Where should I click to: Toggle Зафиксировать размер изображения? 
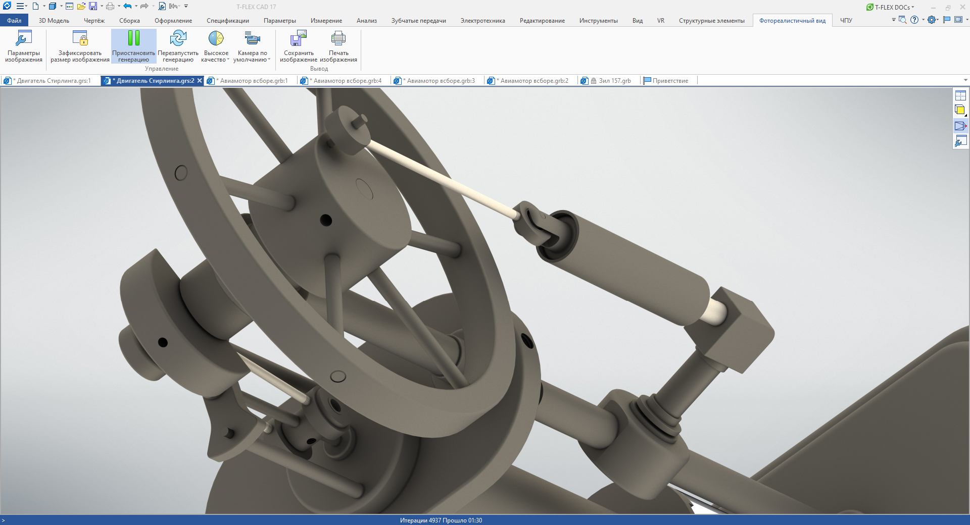80,46
